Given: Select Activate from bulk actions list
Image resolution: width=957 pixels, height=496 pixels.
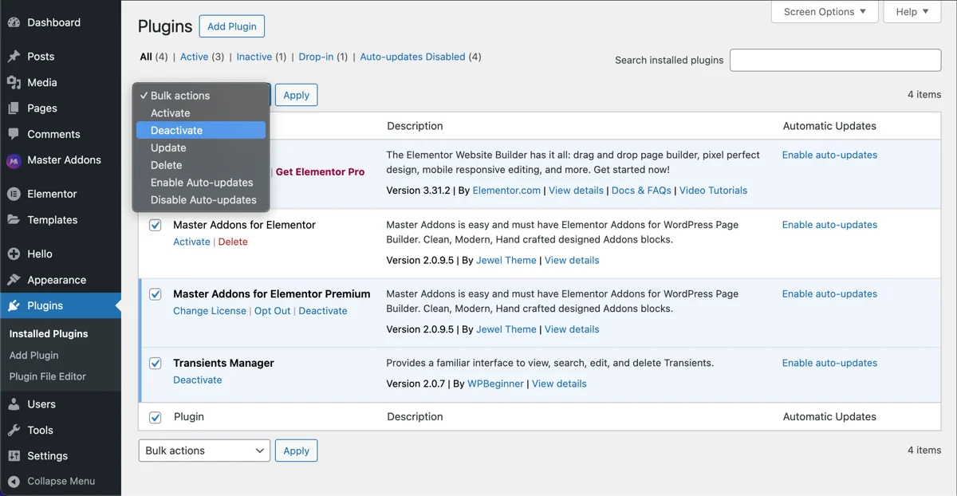Looking at the screenshot, I should point(201,113).
